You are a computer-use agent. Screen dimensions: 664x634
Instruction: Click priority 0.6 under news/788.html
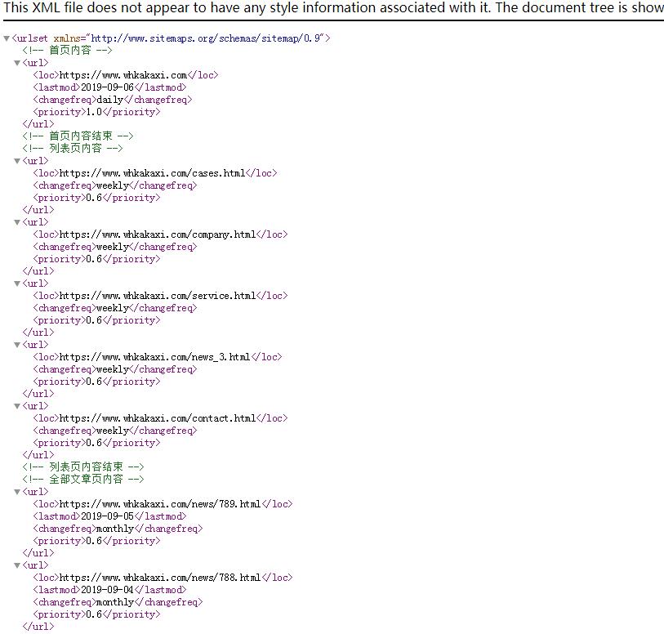coord(94,614)
